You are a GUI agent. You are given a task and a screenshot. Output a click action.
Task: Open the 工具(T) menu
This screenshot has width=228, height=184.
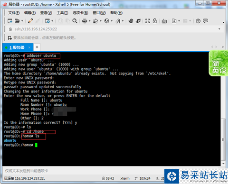[x=62, y=13]
